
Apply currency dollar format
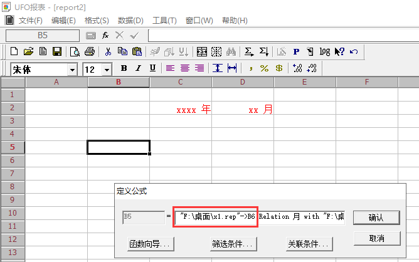tap(279, 68)
